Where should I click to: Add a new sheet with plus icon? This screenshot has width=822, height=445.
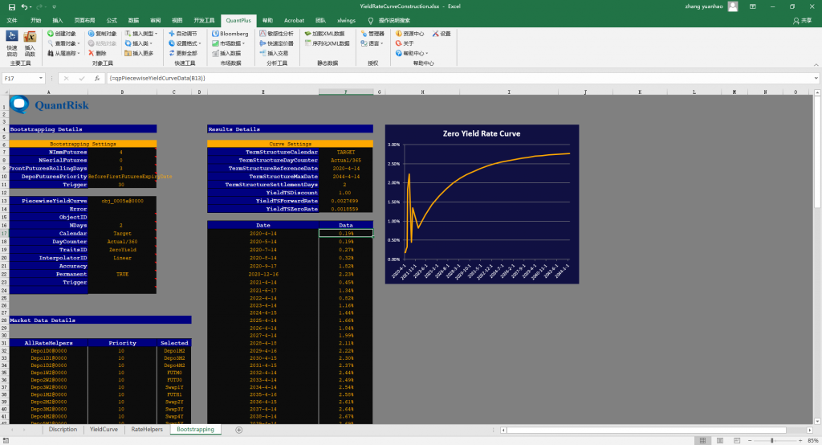point(239,430)
